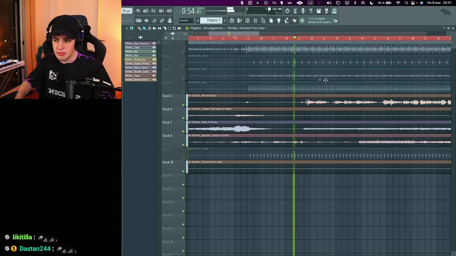
Task: Open the plugin database plug icon
Action: point(279,20)
